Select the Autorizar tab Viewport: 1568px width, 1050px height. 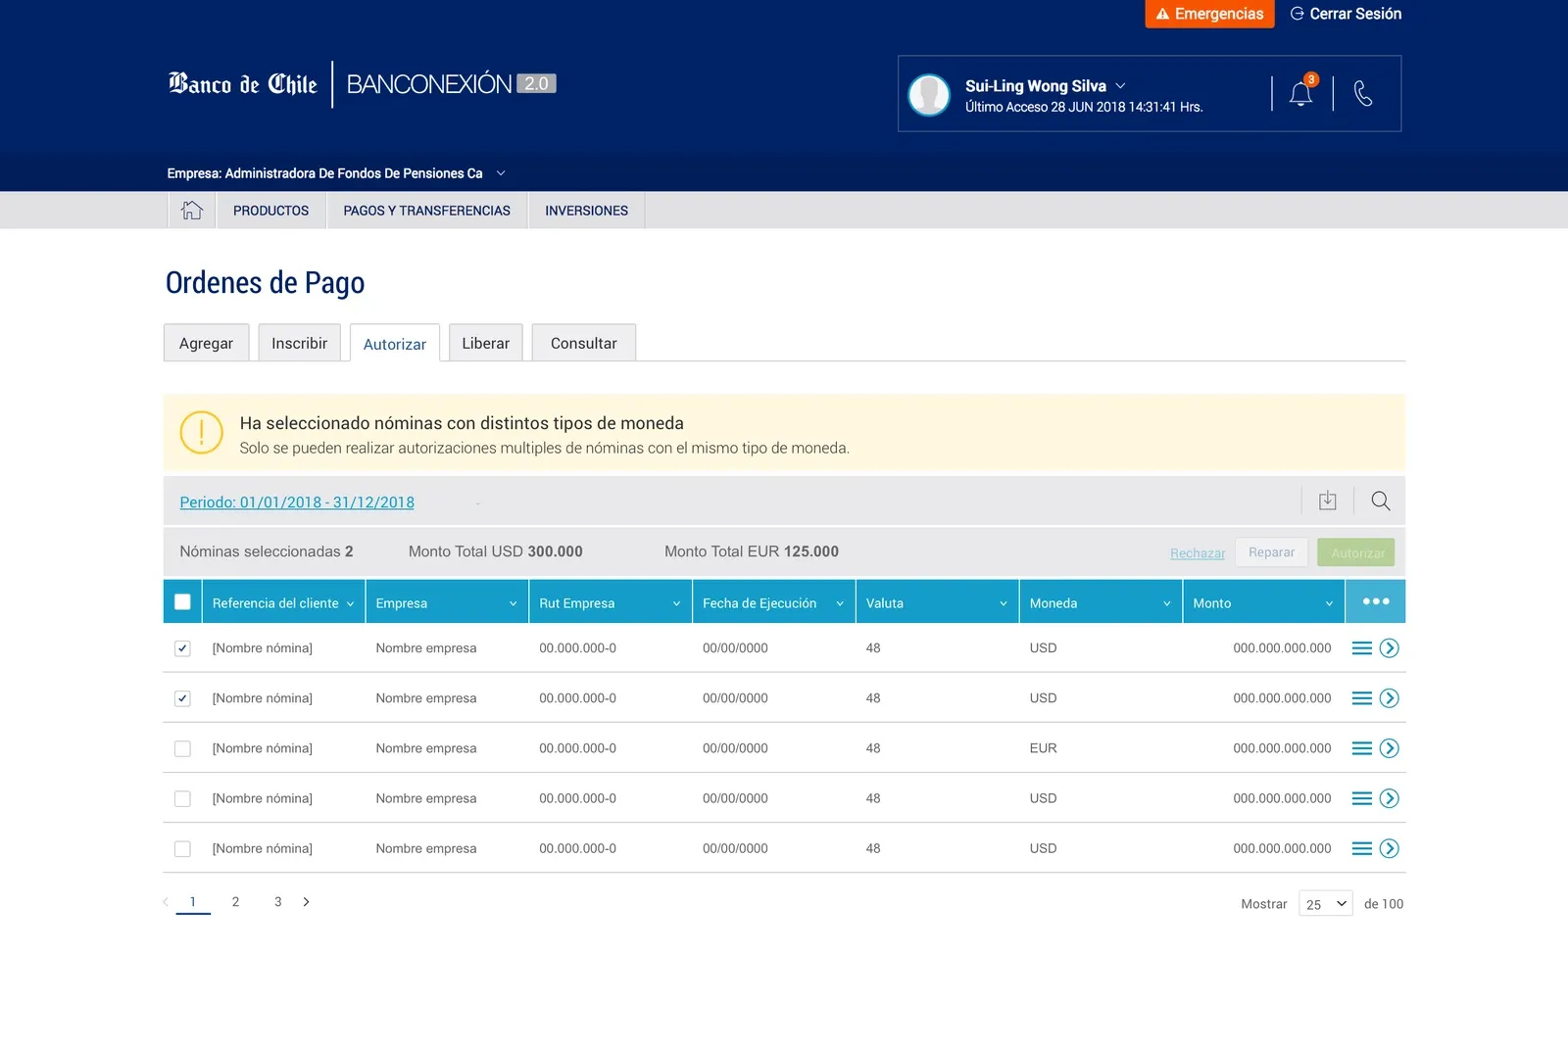point(395,344)
